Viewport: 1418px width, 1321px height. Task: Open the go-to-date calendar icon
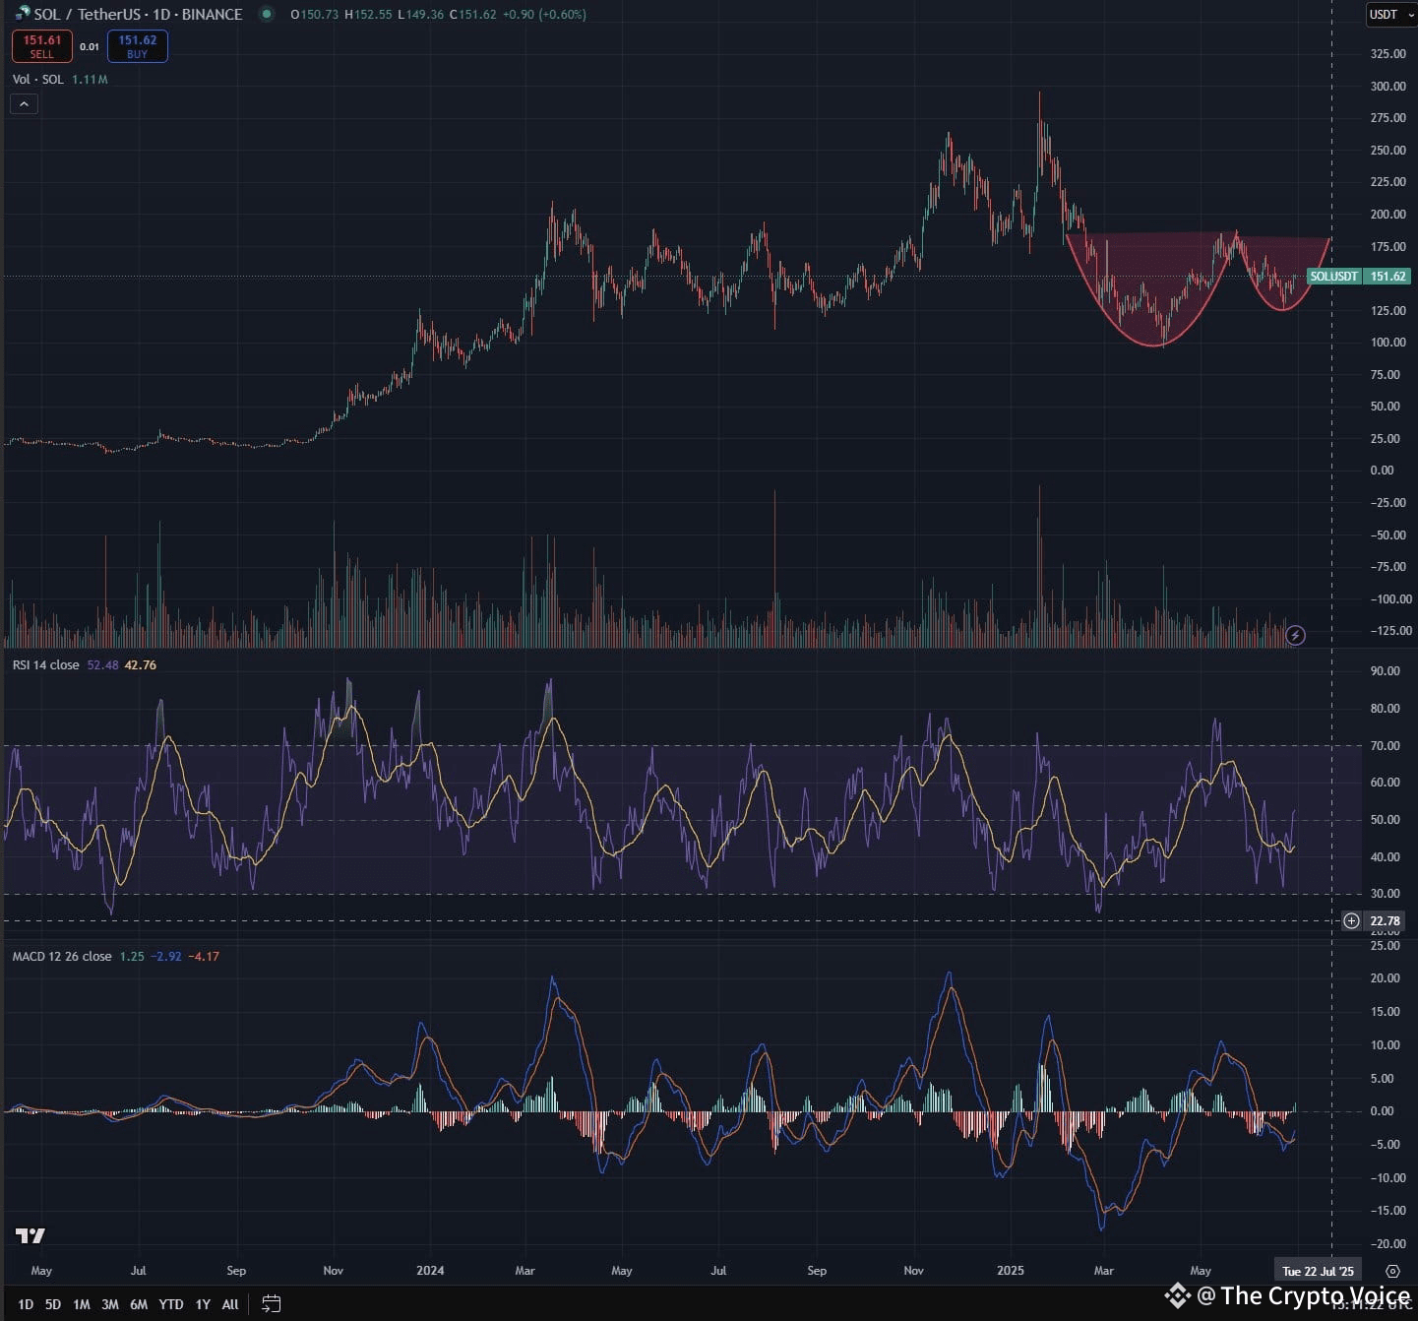tap(271, 1304)
